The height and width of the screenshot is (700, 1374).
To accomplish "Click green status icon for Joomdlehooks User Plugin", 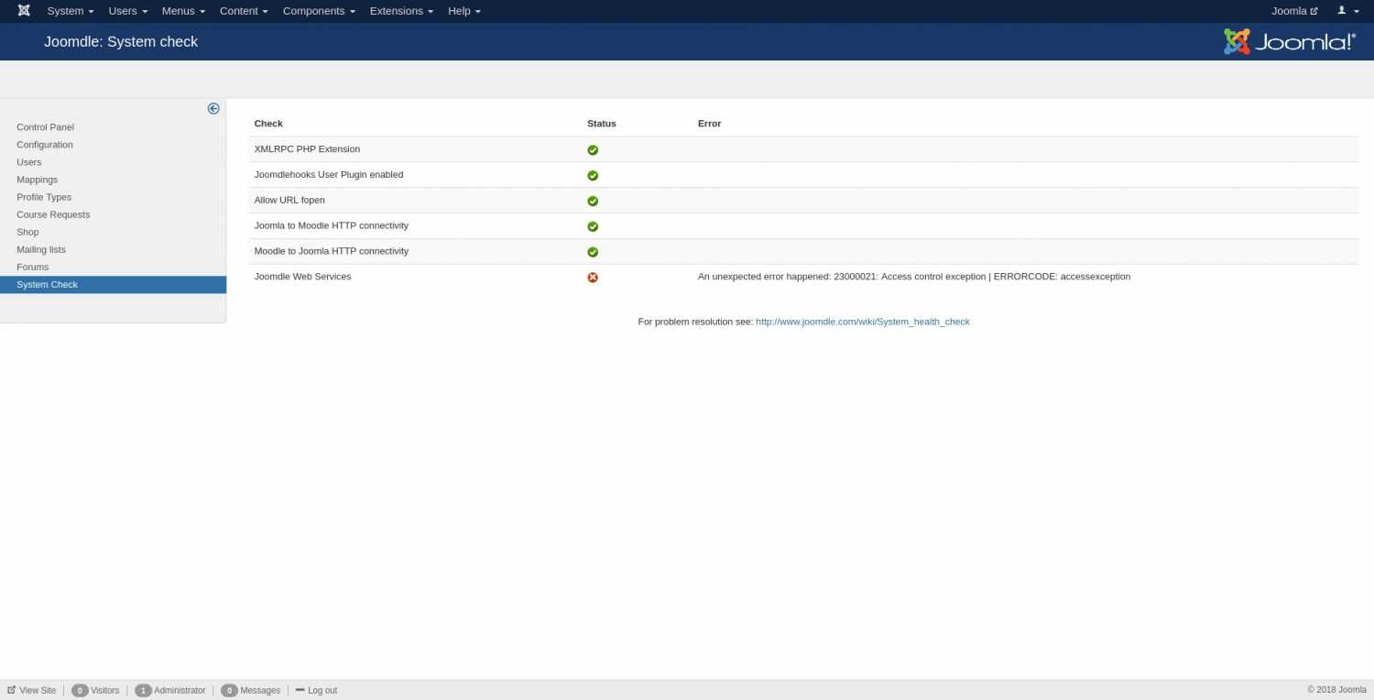I will 593,175.
